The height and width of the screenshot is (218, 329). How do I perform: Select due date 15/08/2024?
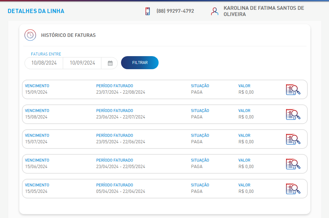[36, 117]
